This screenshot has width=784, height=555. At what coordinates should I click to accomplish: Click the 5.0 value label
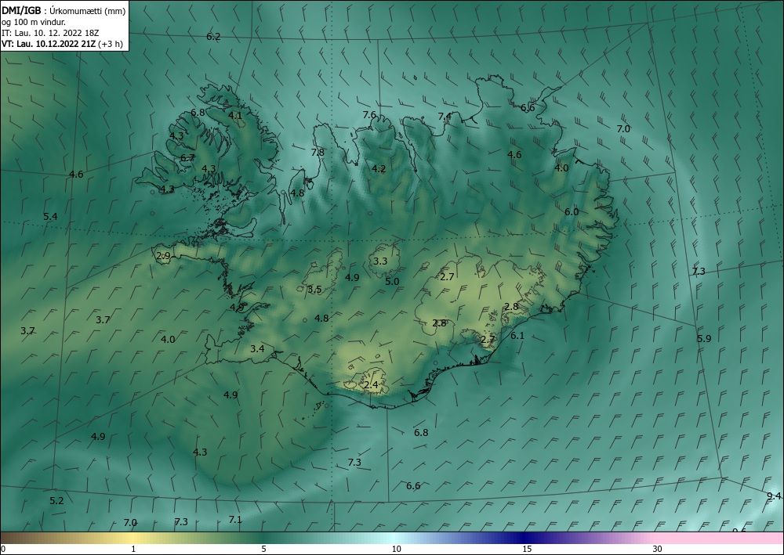[393, 282]
